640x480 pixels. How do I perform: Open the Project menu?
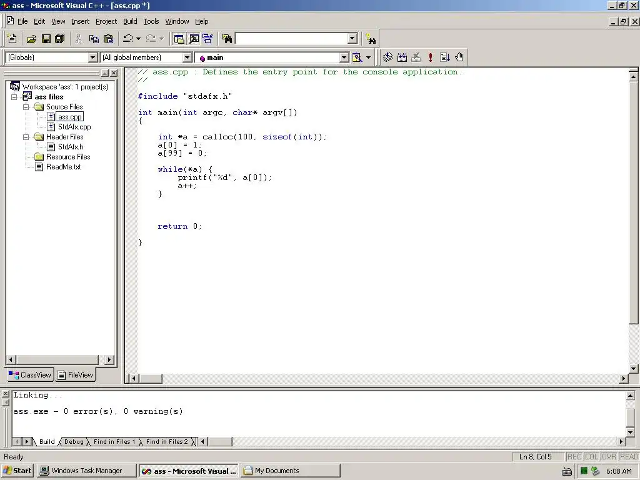tap(106, 21)
